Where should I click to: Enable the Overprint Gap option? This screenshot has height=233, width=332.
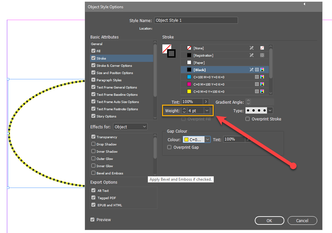point(169,147)
